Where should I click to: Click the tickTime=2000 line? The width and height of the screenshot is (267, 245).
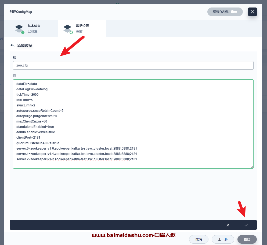27,94
